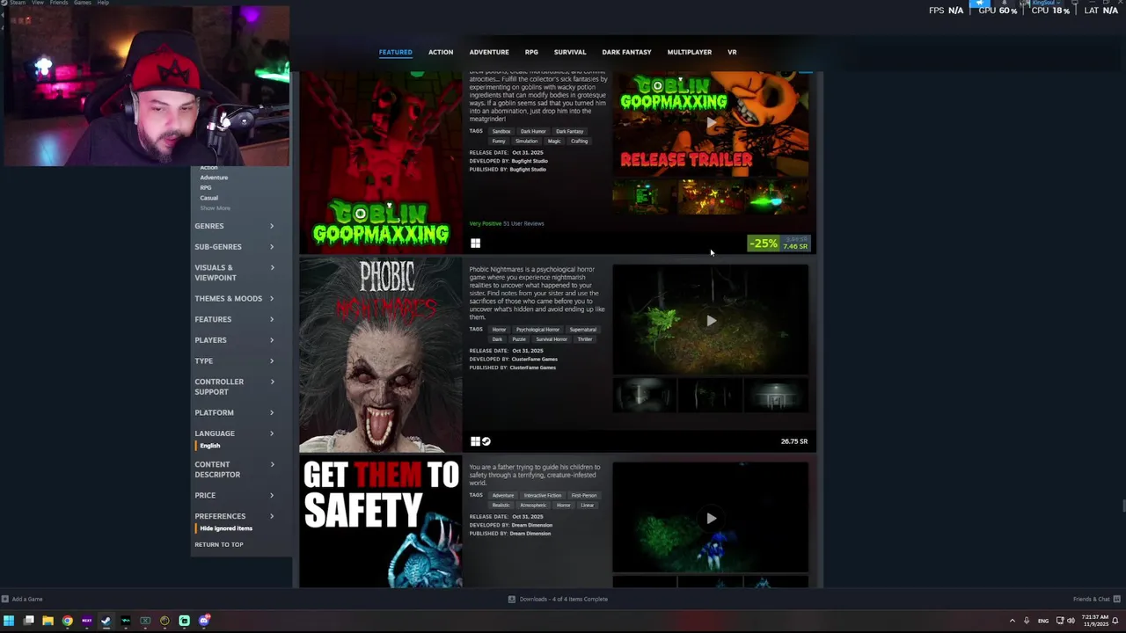Launch Google Chrome from the taskbar
This screenshot has width=1126, height=633.
coord(67,621)
